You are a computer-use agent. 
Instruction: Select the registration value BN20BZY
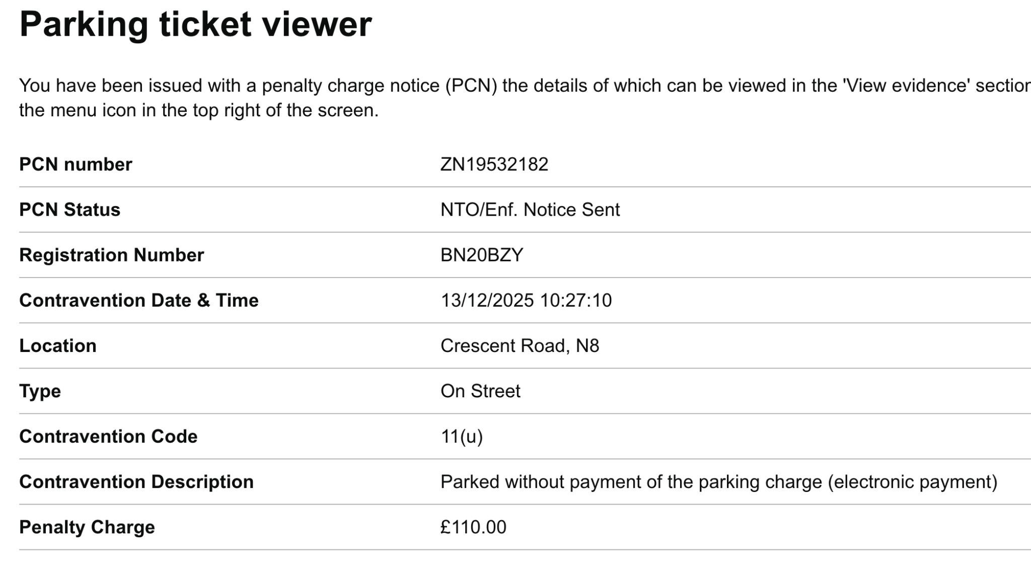pyautogui.click(x=482, y=255)
